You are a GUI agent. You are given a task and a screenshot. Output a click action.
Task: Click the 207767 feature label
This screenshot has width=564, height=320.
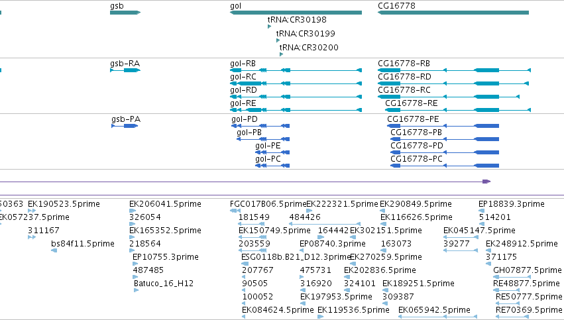pyautogui.click(x=258, y=271)
